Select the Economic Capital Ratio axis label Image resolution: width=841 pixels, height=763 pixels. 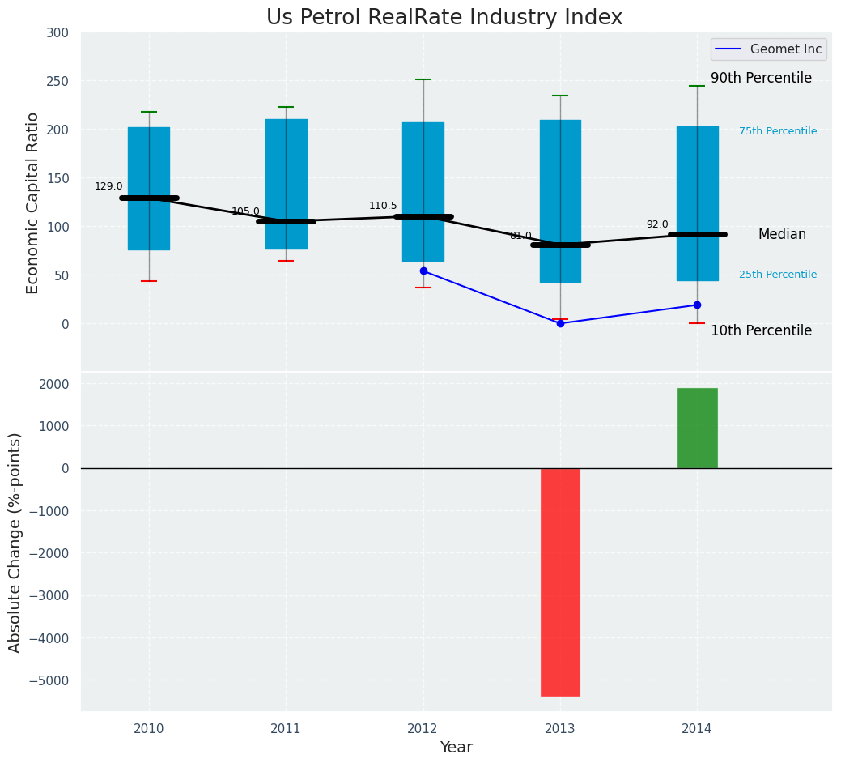coord(33,202)
